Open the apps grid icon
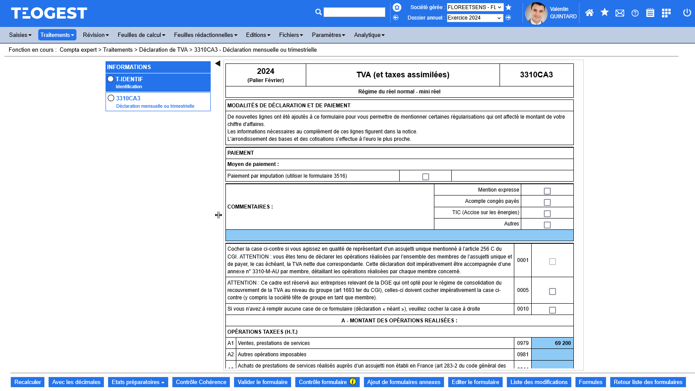The width and height of the screenshot is (695, 391). 666,13
